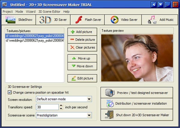Minimize the Screensaver Maker window
The width and height of the screenshot is (180, 128).
pyautogui.click(x=168, y=4)
